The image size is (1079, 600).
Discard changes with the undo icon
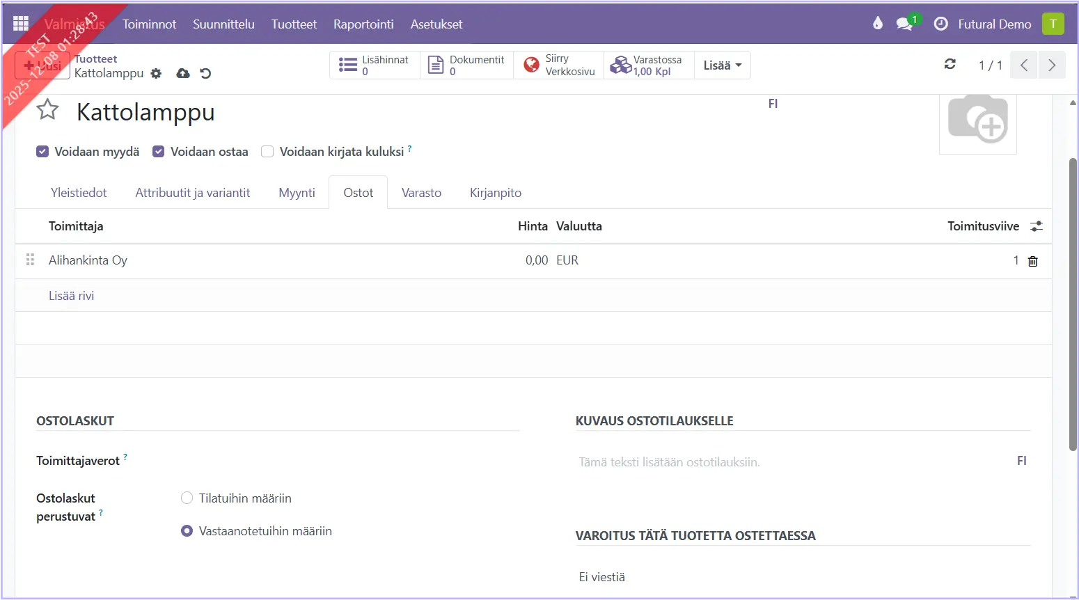pos(205,73)
